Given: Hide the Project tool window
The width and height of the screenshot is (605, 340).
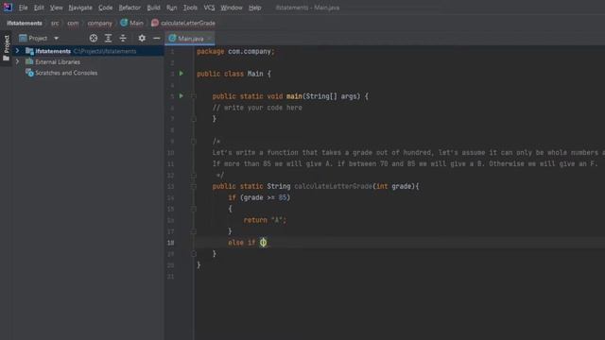Looking at the screenshot, I should (156, 38).
